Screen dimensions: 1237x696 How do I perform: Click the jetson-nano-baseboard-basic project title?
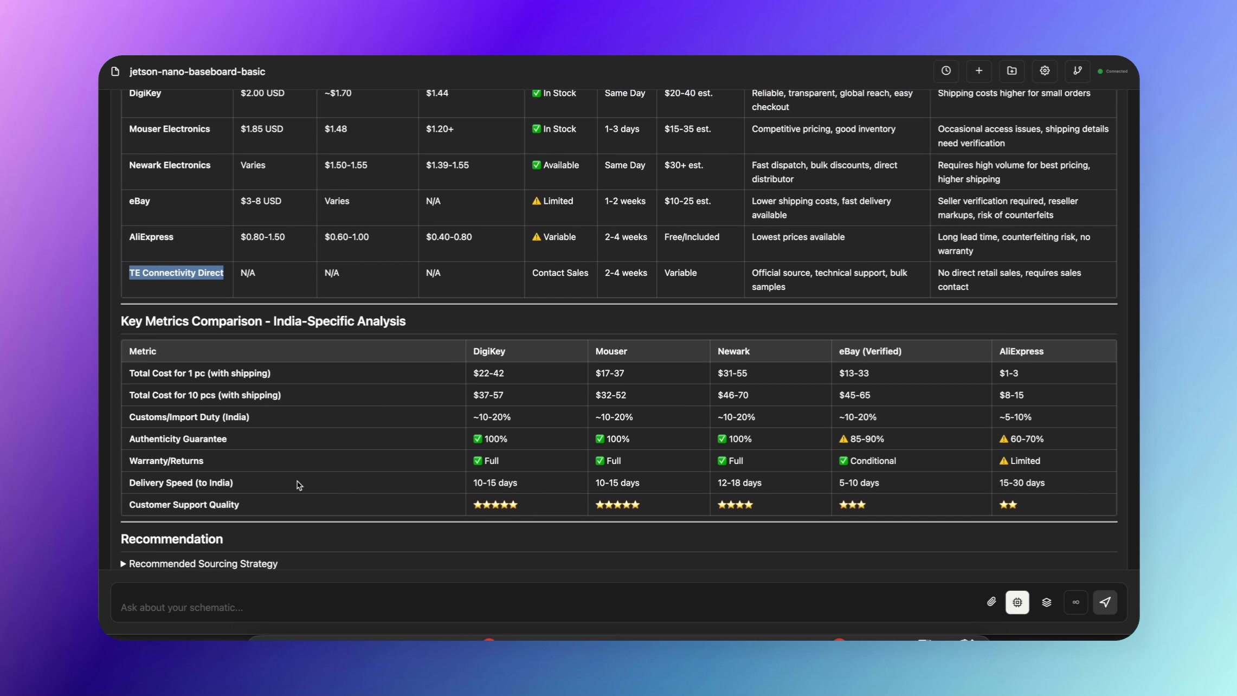coord(197,72)
